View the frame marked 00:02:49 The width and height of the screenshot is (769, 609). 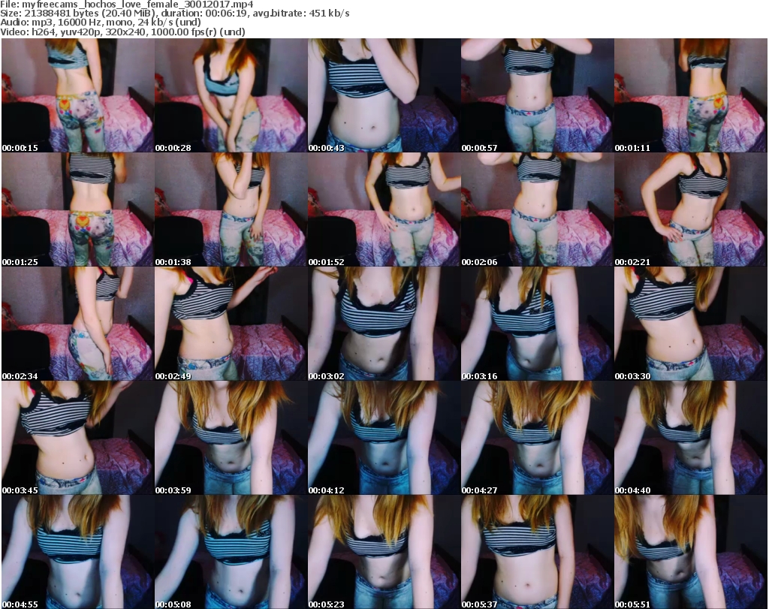click(x=231, y=324)
